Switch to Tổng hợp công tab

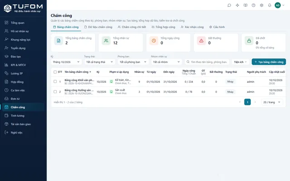(x=163, y=27)
